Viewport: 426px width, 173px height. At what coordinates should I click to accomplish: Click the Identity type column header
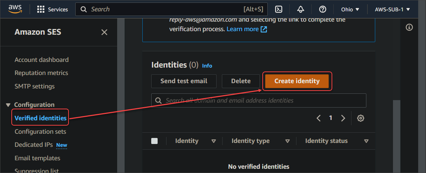click(x=251, y=141)
